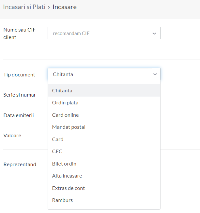Select the Incasare breadcrumb item
Screen dimensions: 200x213
point(65,7)
